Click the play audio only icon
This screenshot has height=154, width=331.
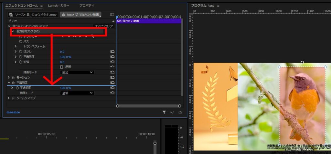(x=172, y=112)
